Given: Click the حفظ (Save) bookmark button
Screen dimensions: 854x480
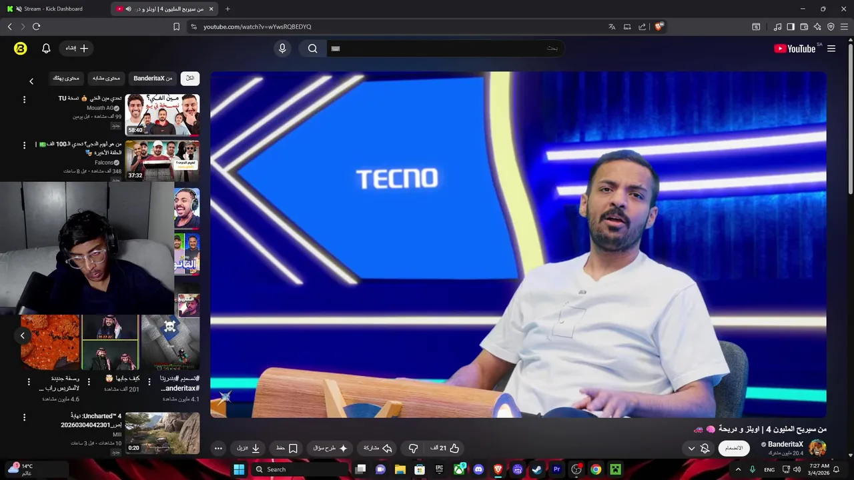Looking at the screenshot, I should [x=287, y=448].
